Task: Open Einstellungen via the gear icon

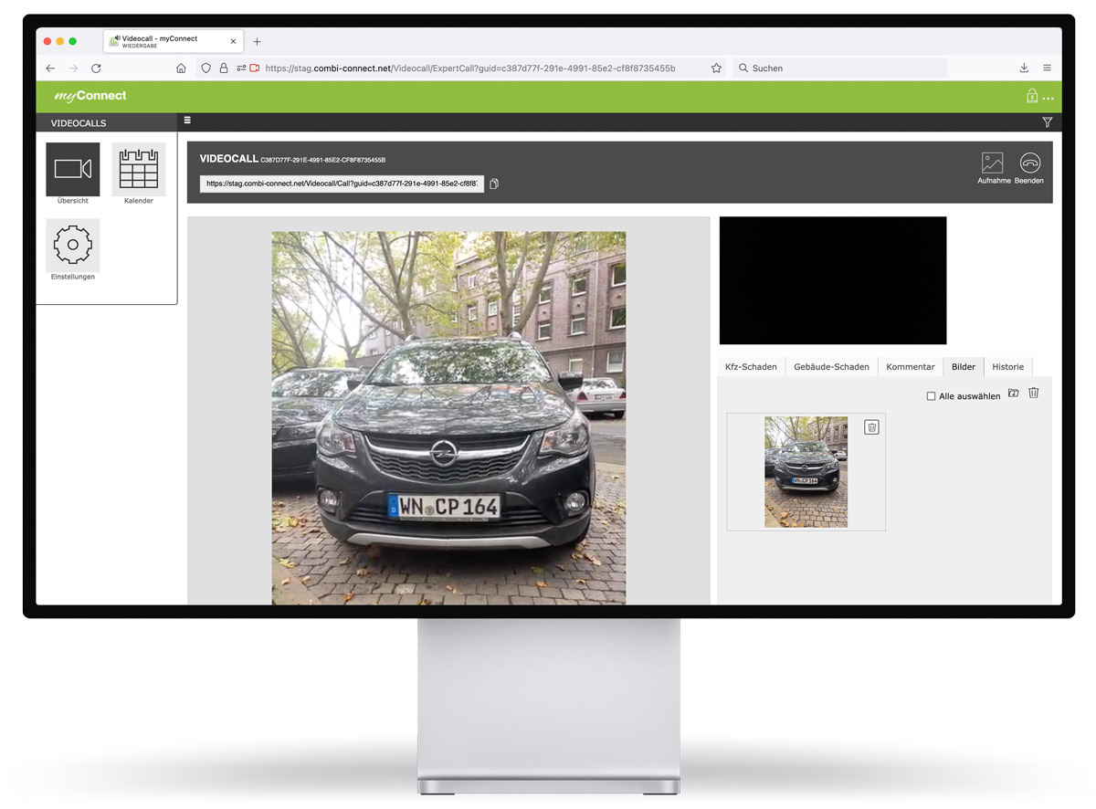Action: [72, 243]
